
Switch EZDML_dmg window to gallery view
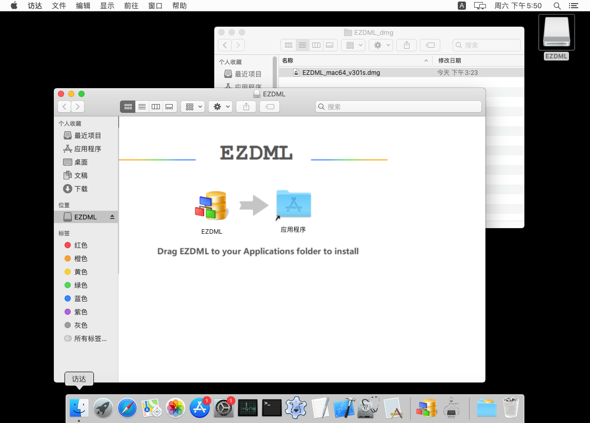330,45
